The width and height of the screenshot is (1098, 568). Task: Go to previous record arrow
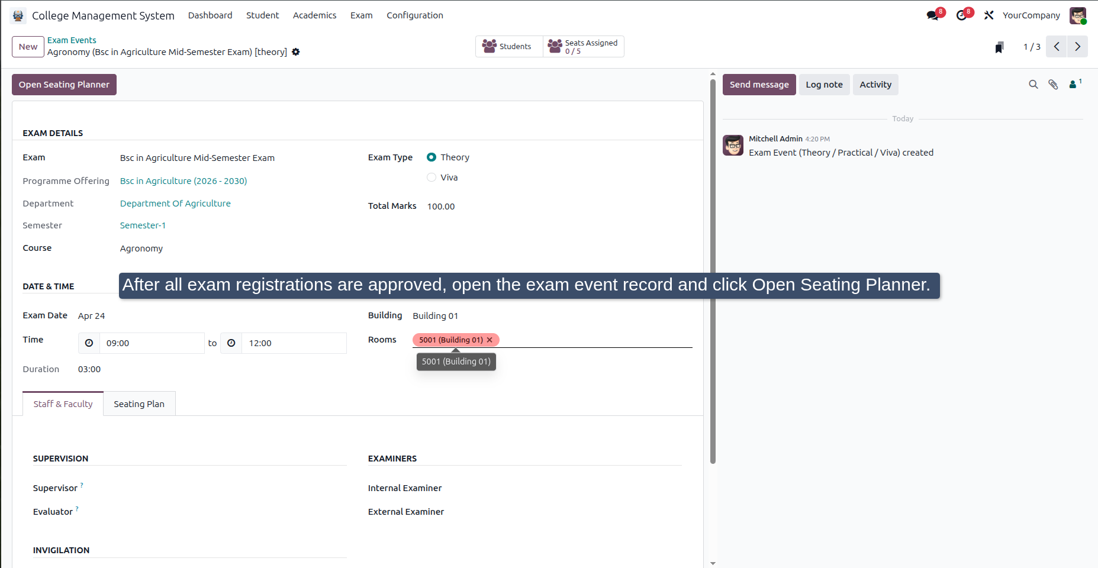coord(1057,47)
